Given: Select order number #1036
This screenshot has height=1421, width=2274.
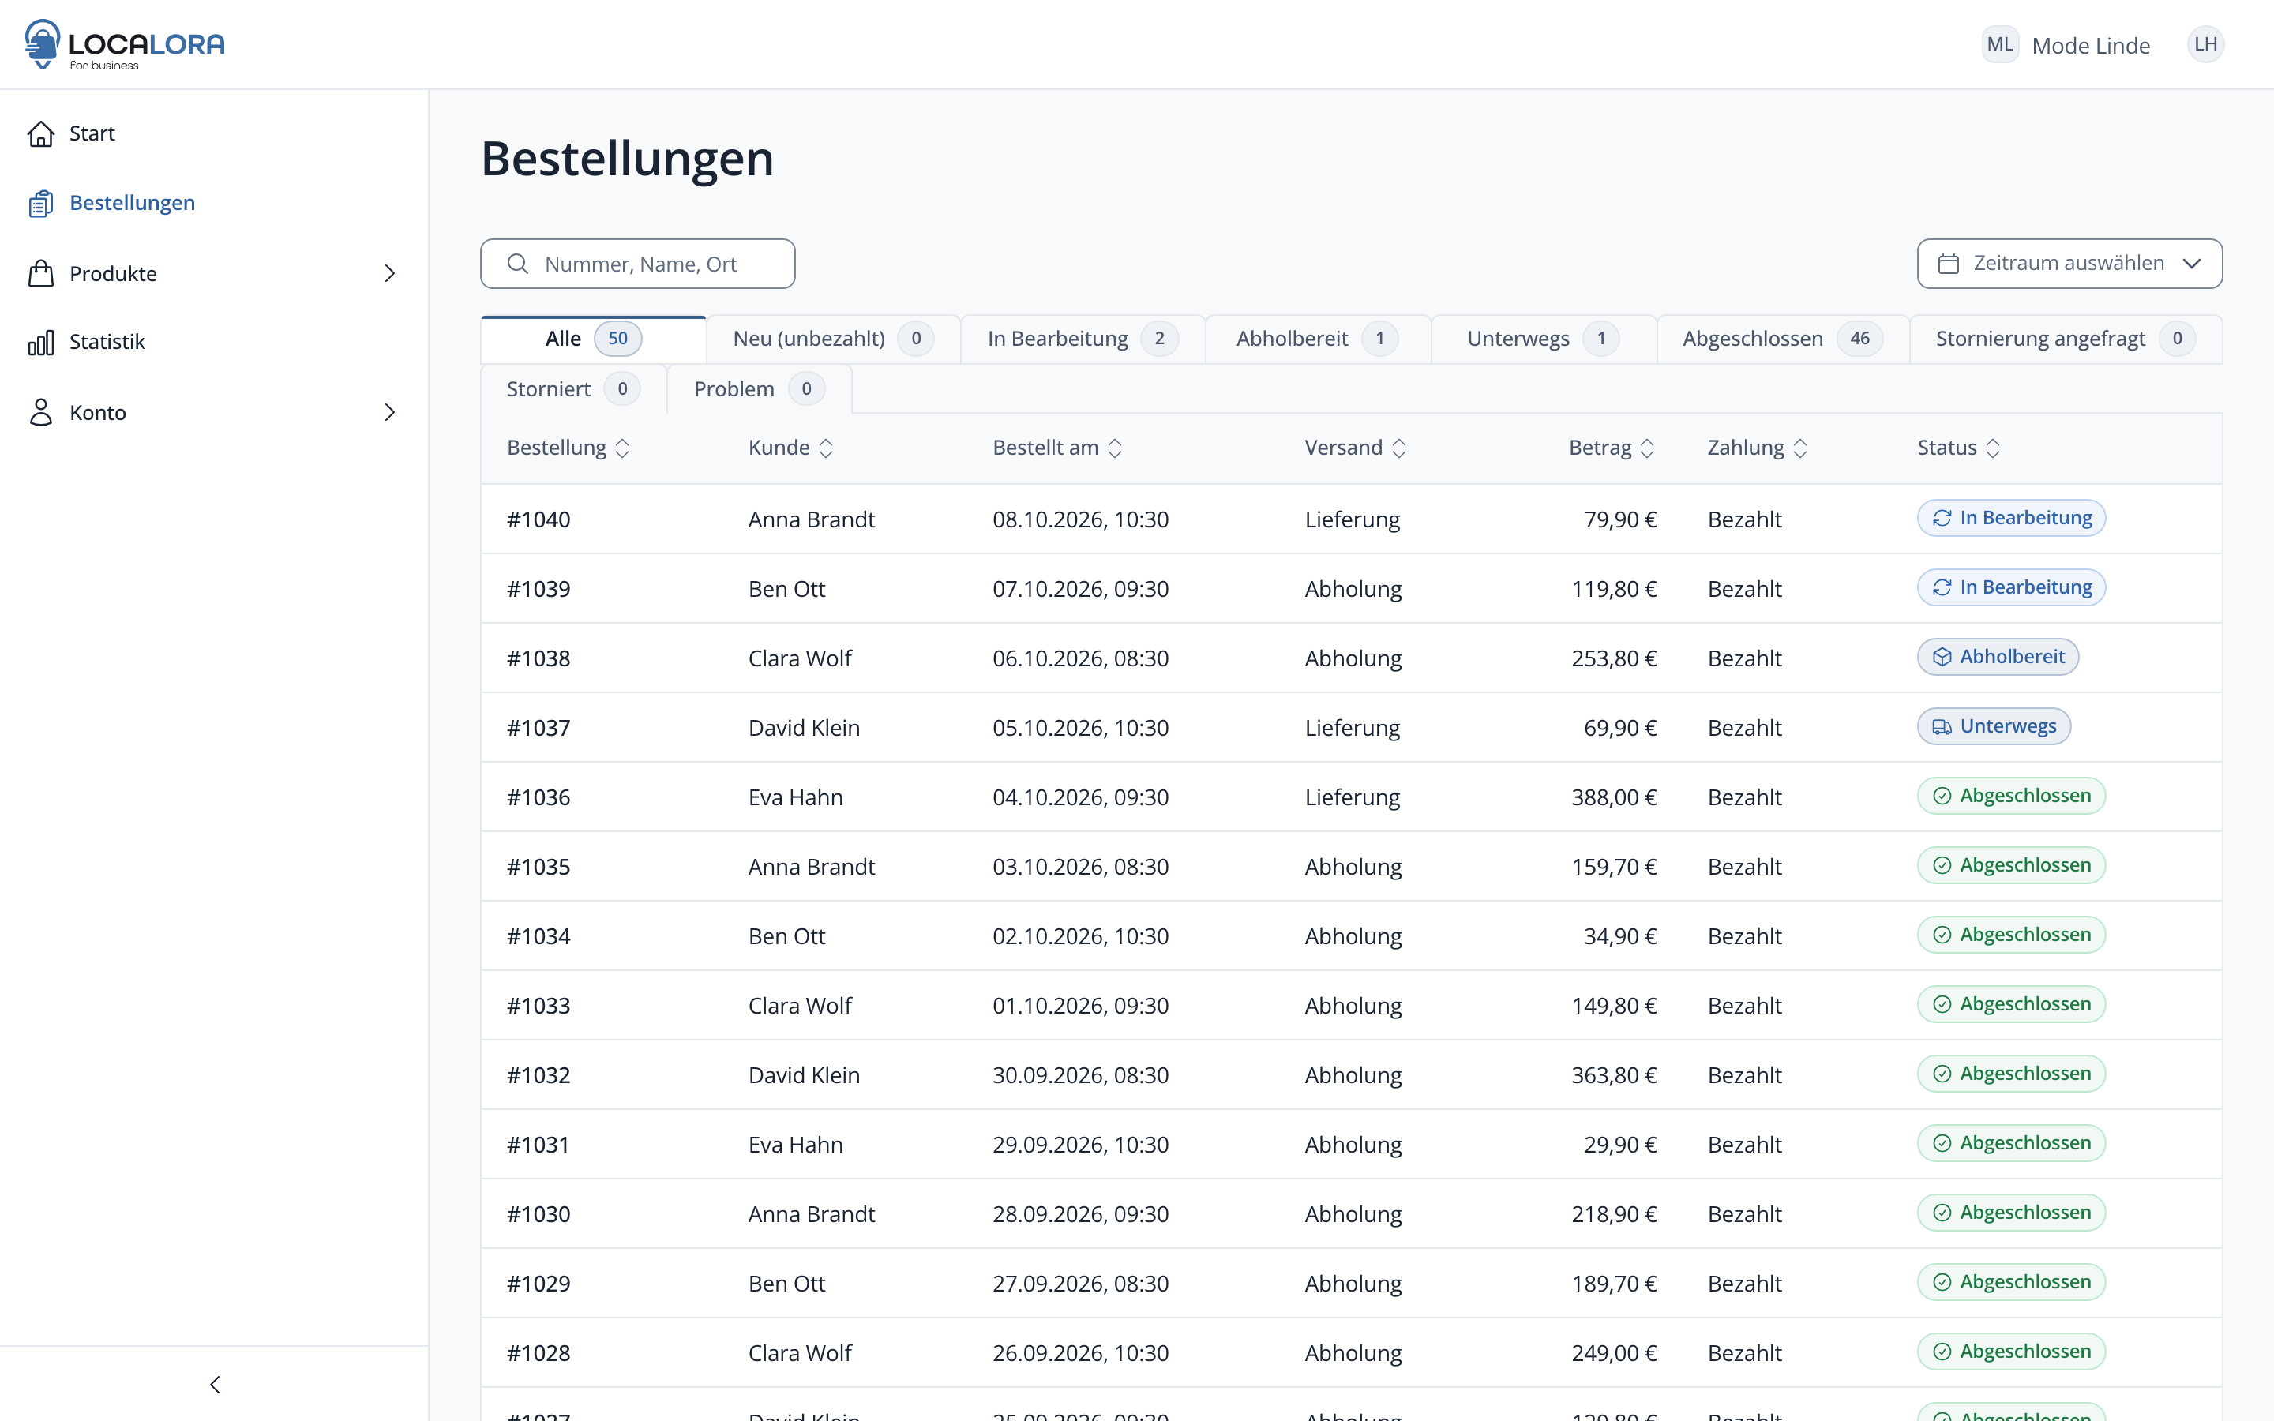Looking at the screenshot, I should [538, 797].
